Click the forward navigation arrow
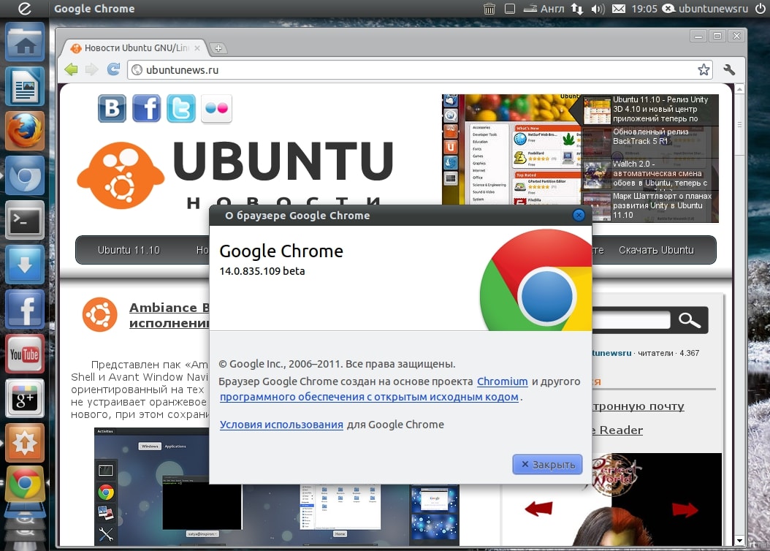770x551 pixels. coord(92,69)
